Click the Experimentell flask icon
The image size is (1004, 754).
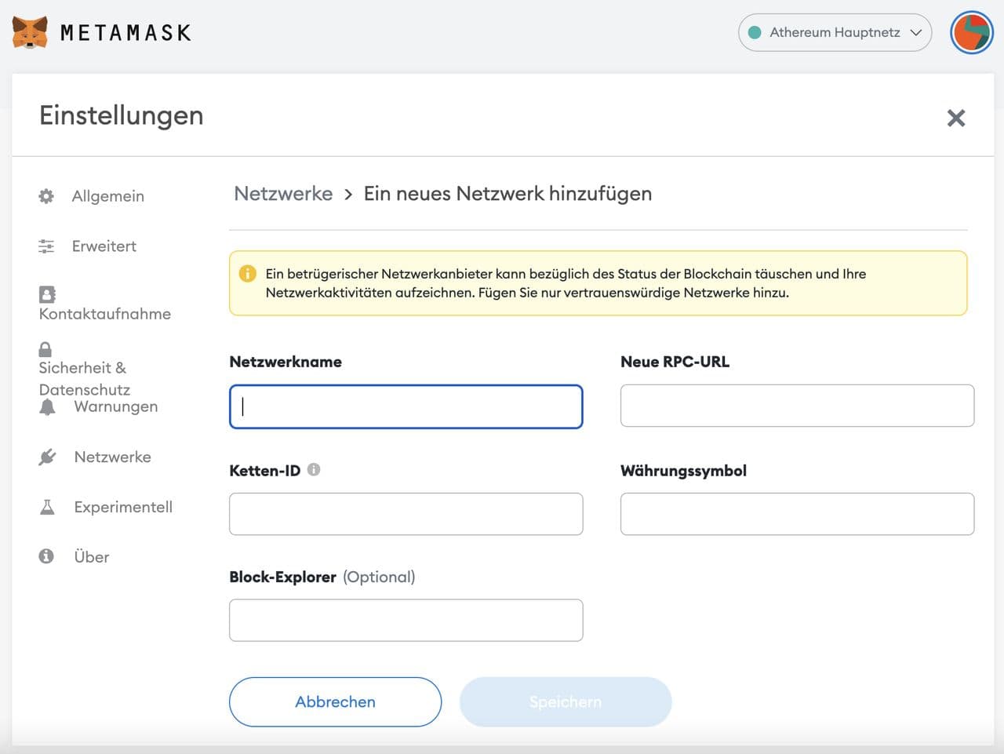[47, 507]
